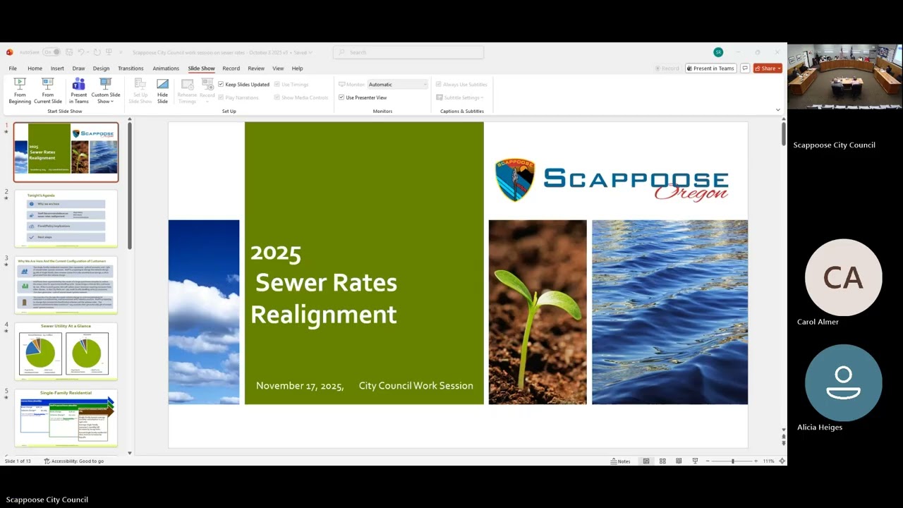The height and width of the screenshot is (508, 903).
Task: Click the Redo icon
Action: (x=97, y=52)
